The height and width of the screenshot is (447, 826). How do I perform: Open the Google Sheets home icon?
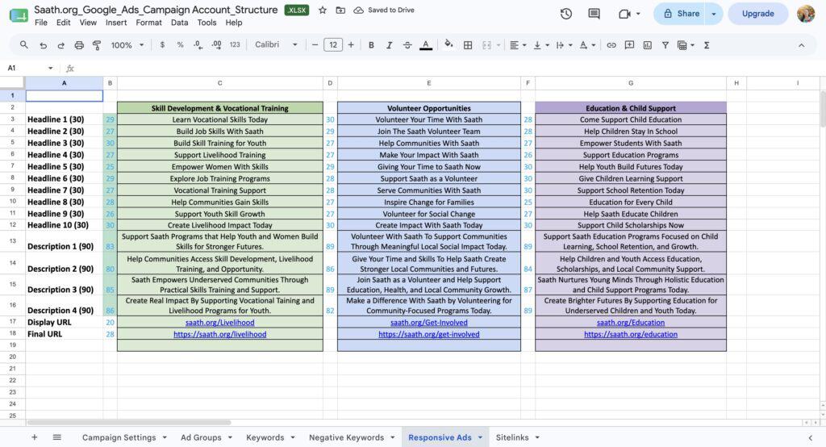point(19,15)
